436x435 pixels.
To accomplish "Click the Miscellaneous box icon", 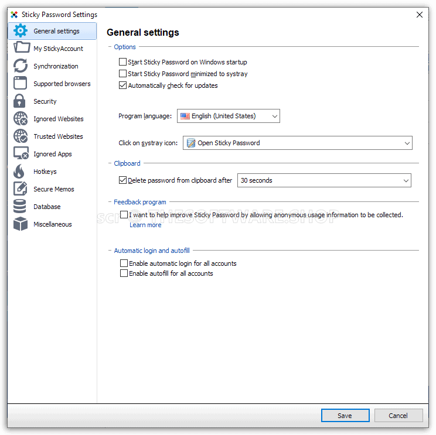I will click(21, 224).
